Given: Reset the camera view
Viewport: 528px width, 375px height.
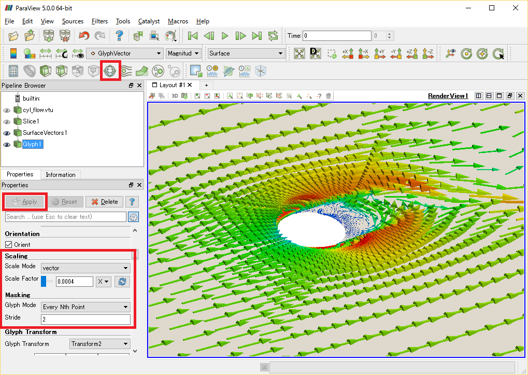Looking at the screenshot, I should [x=299, y=53].
